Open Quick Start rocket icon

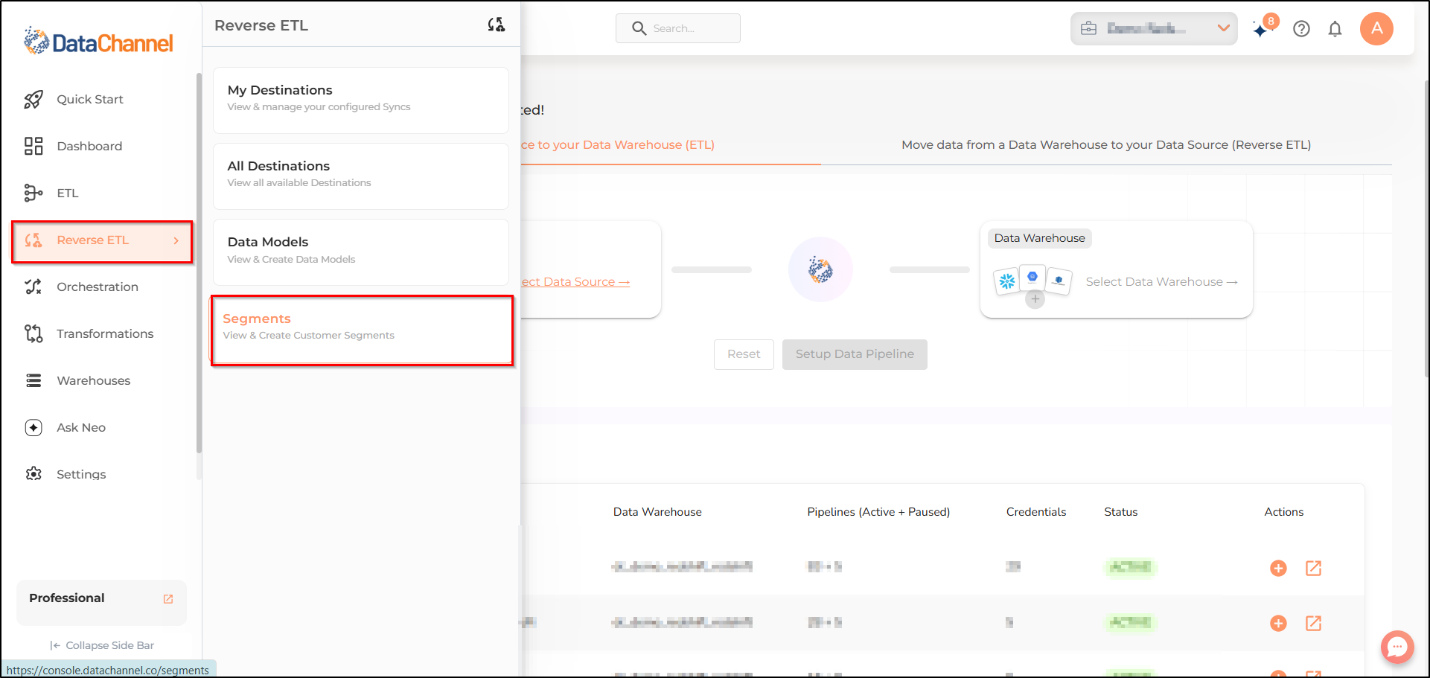(33, 100)
